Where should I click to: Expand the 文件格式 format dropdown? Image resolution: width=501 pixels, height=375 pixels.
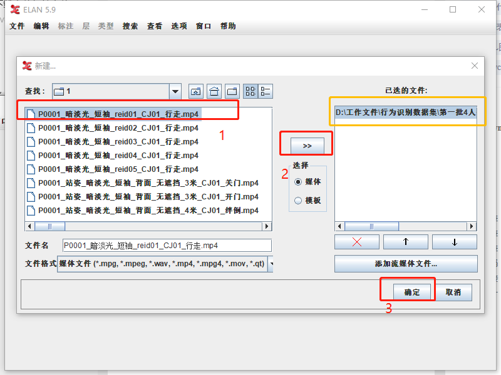click(272, 264)
